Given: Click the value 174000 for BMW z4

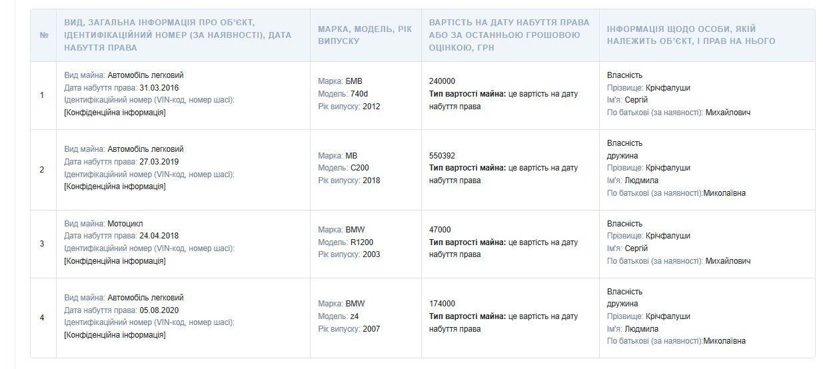Looking at the screenshot, I should (442, 304).
